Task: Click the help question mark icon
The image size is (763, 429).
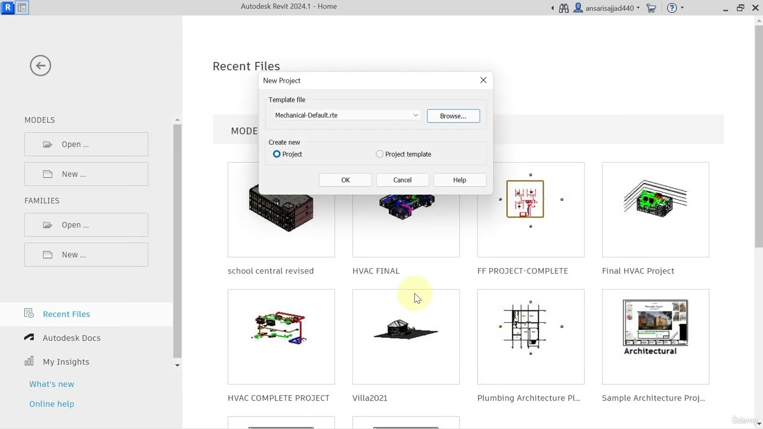Action: point(672,8)
